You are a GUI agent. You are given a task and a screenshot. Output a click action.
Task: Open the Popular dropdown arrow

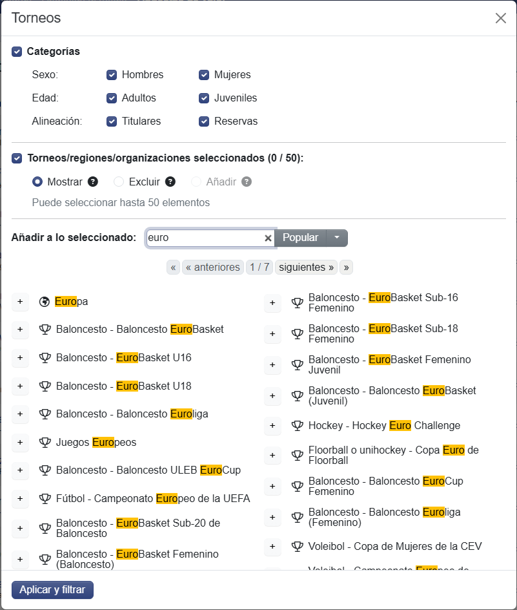pos(337,238)
